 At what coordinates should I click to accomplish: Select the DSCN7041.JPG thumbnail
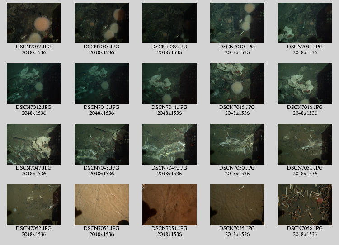coord(305,23)
